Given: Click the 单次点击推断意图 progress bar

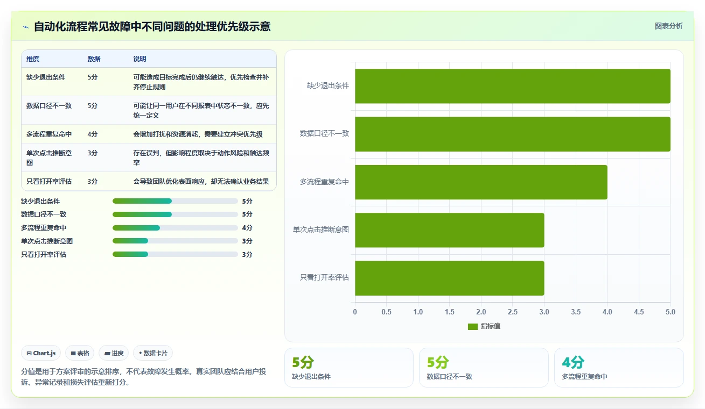Looking at the screenshot, I should (175, 241).
